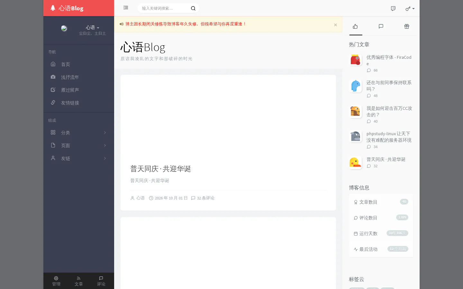Open the 友情链接 navigation item
463x289 pixels.
click(x=79, y=103)
